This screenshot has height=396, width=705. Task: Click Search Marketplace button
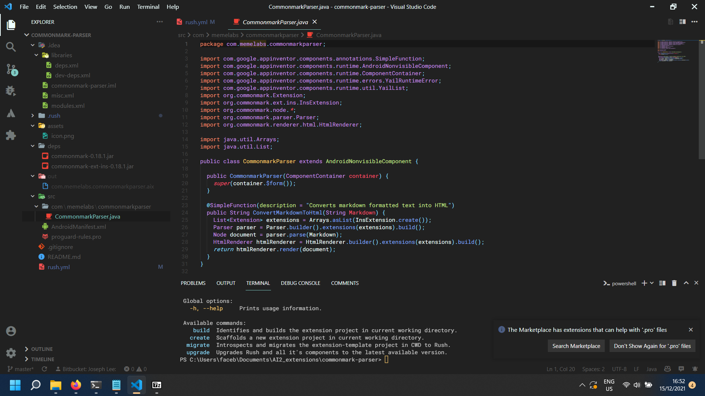[x=576, y=346]
